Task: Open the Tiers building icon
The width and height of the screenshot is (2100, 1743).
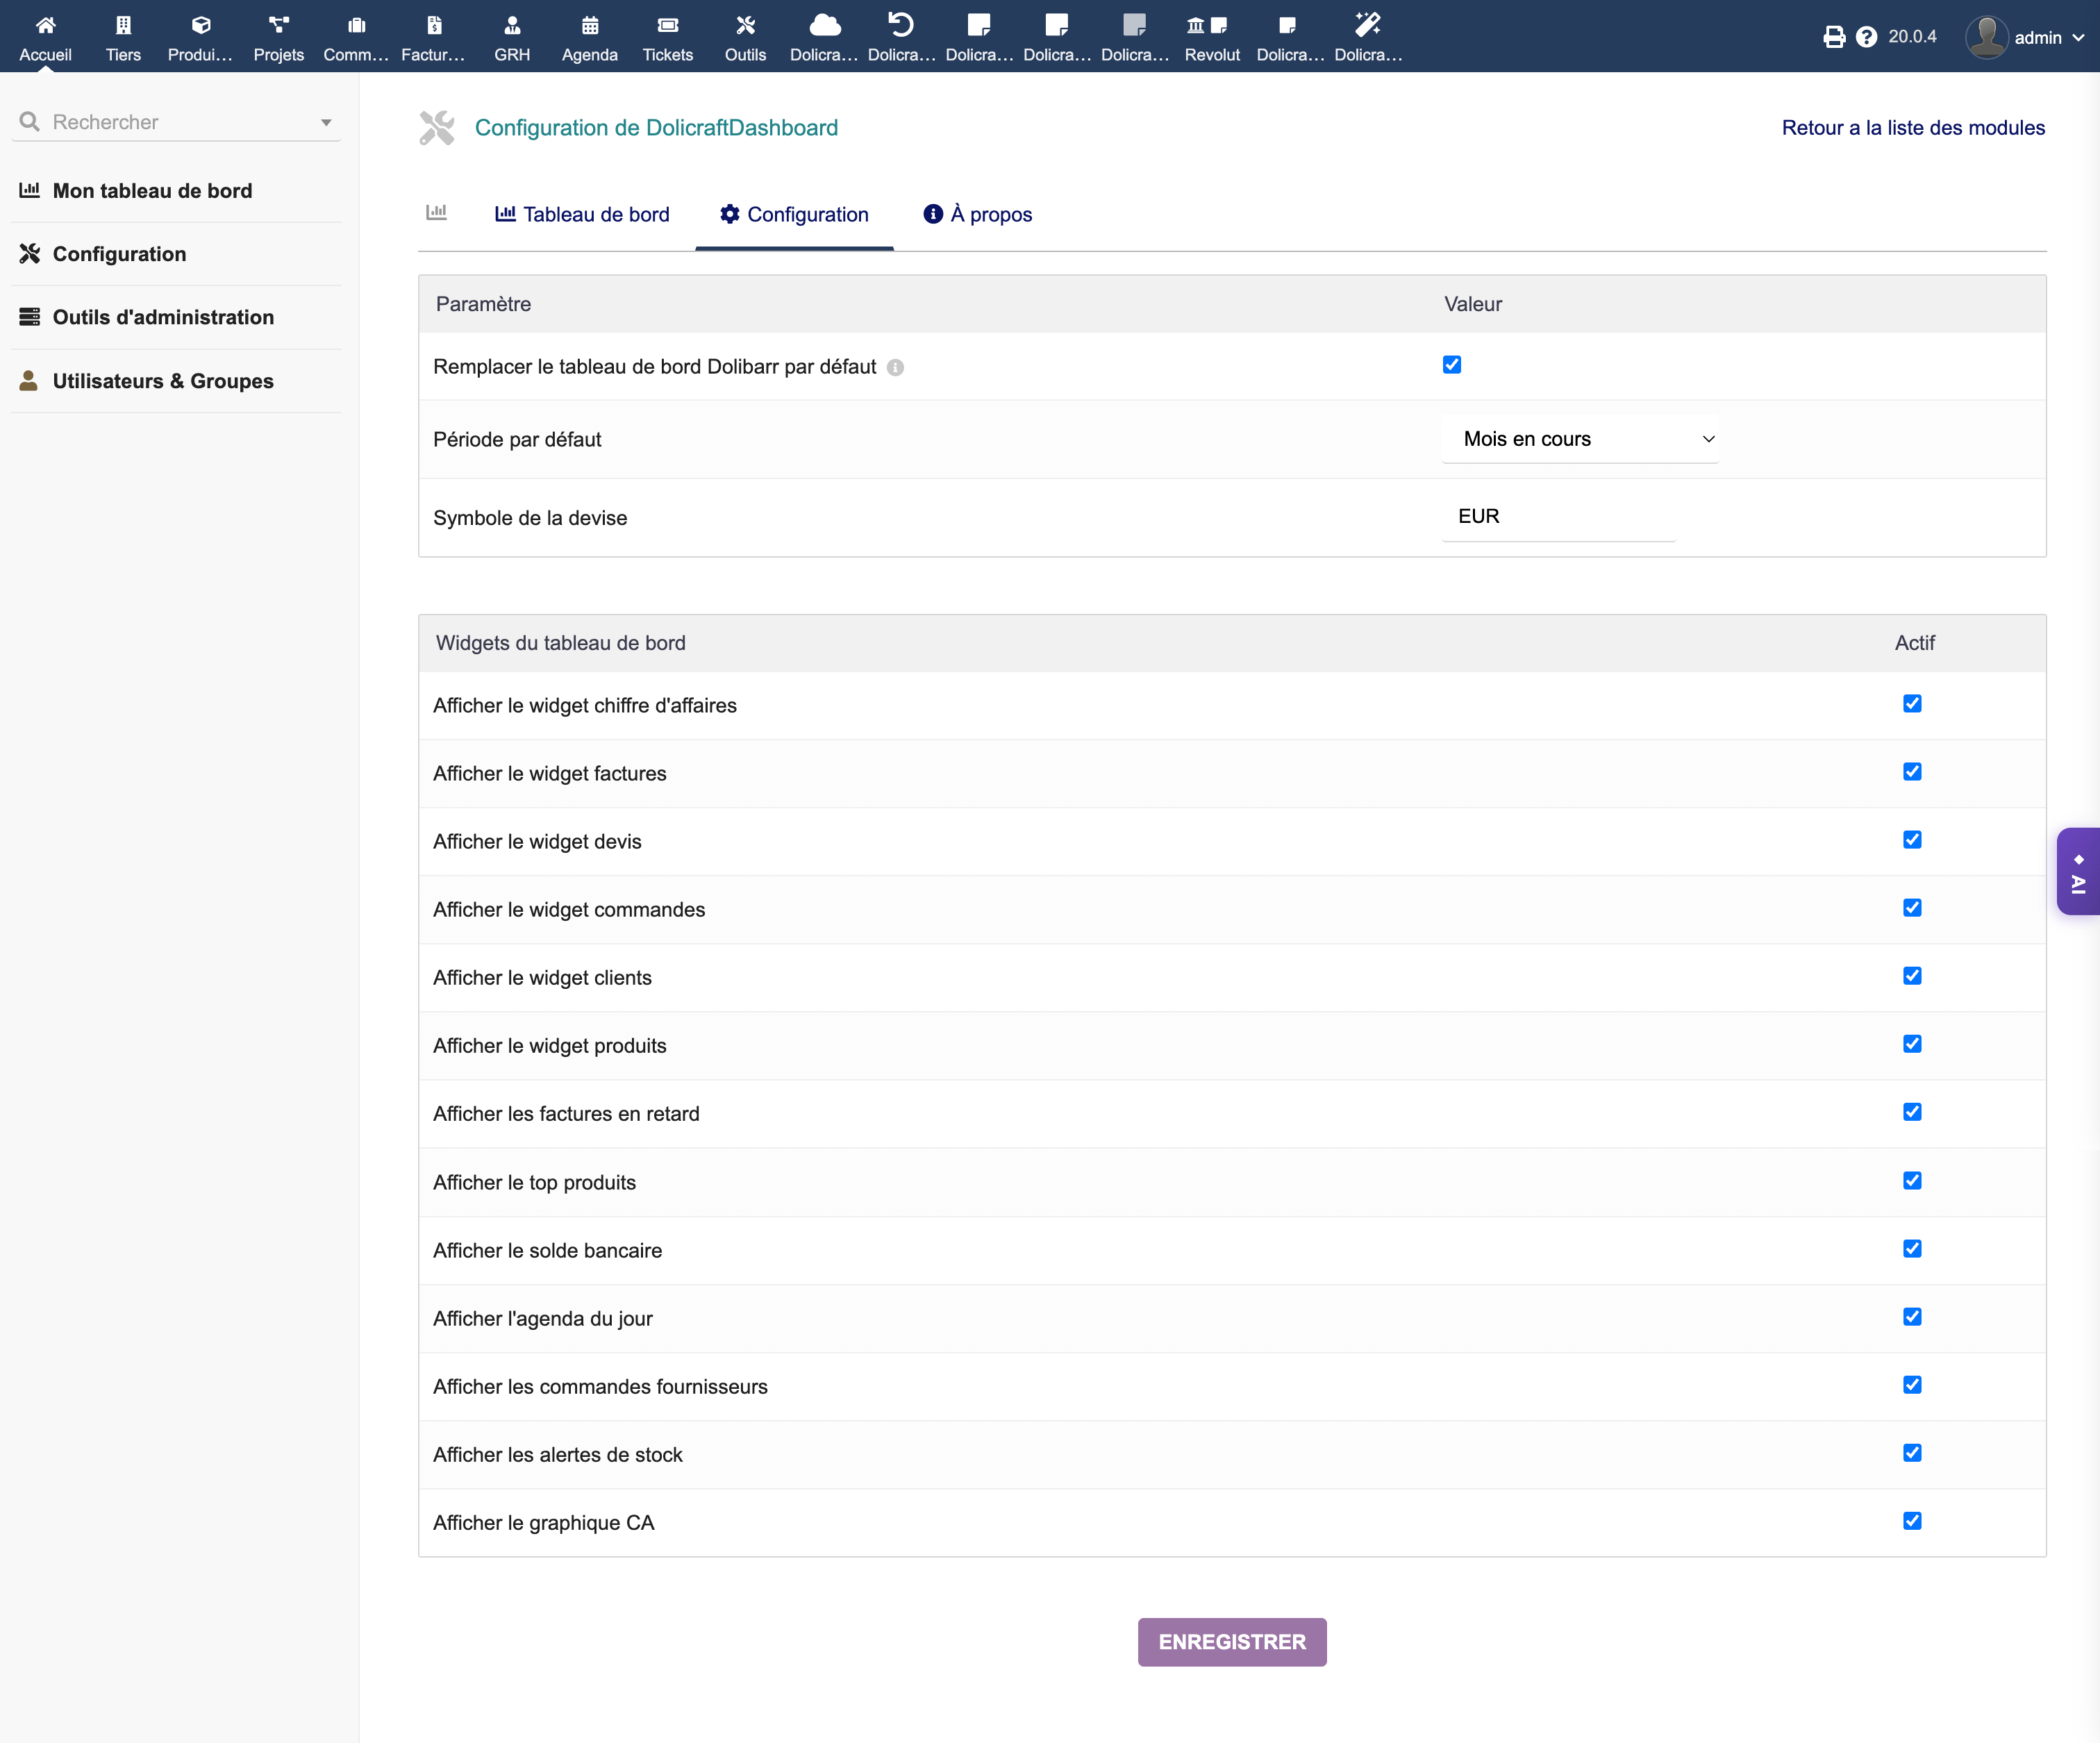Action: click(x=123, y=26)
